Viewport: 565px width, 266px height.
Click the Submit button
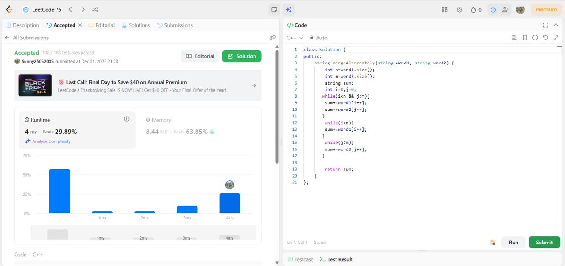click(x=544, y=243)
